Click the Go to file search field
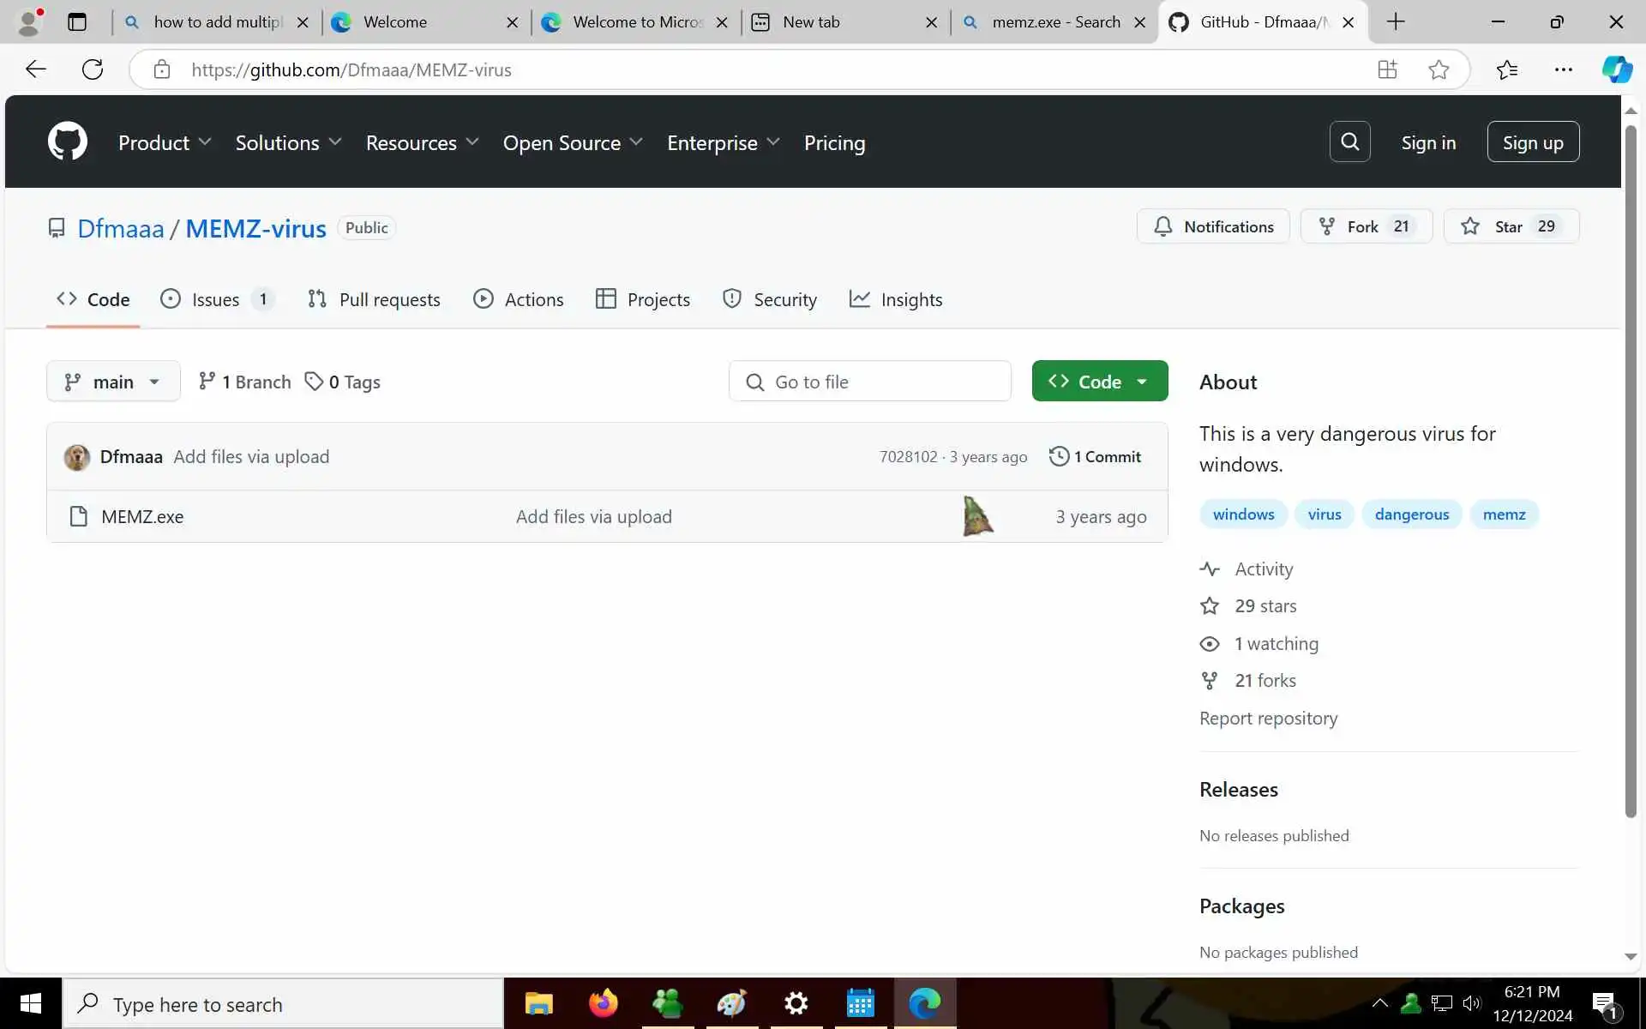 [x=870, y=382]
